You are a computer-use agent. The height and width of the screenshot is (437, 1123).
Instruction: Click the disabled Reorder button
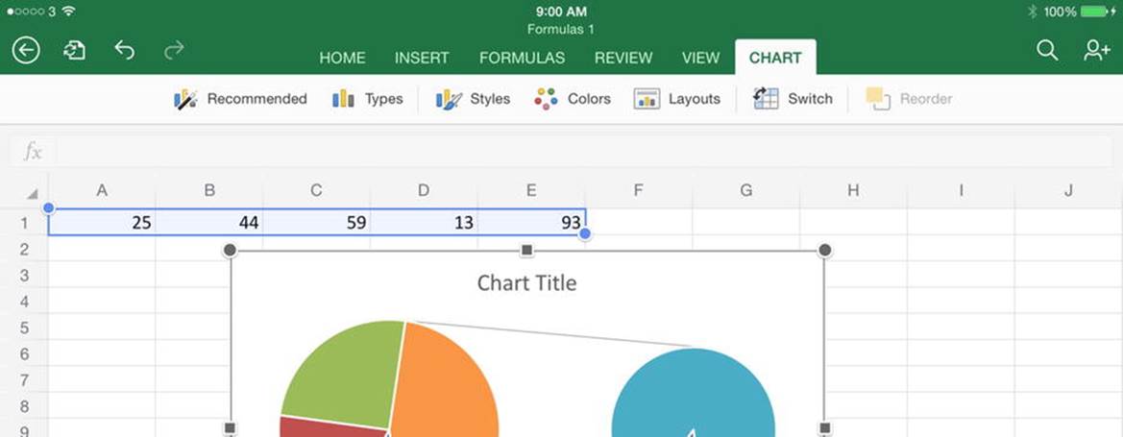tap(909, 99)
